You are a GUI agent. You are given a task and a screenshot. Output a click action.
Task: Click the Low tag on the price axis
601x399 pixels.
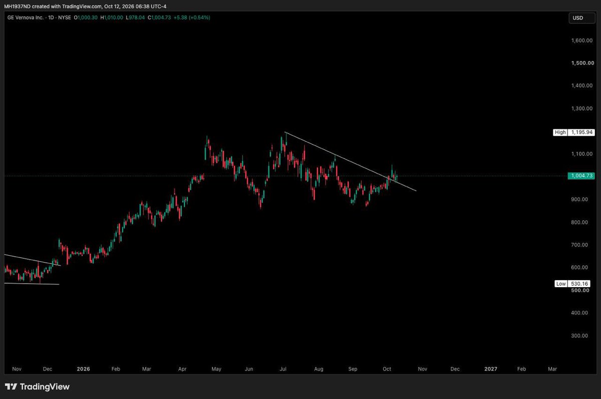click(x=560, y=284)
